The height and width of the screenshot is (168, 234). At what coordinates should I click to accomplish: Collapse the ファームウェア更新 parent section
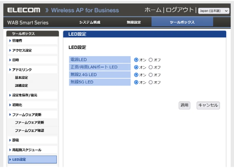(32, 115)
